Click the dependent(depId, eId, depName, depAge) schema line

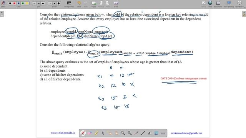81,36
